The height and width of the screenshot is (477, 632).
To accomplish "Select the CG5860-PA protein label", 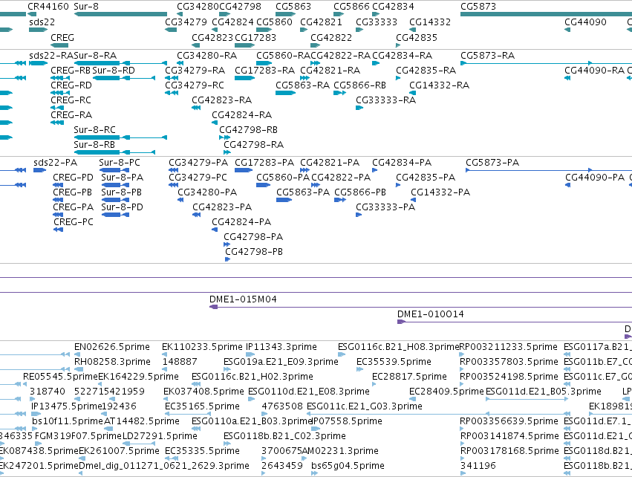I will tap(283, 178).
